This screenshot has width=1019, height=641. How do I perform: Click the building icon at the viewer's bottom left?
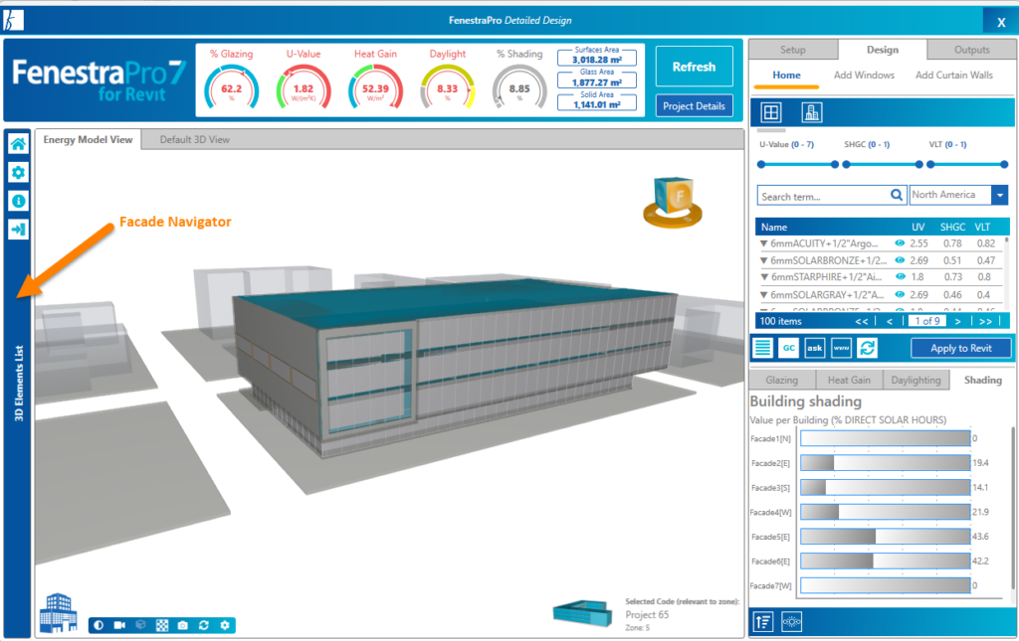[x=58, y=612]
